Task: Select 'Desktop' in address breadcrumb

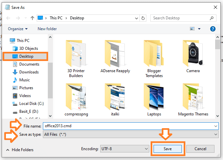Action: click(x=77, y=18)
